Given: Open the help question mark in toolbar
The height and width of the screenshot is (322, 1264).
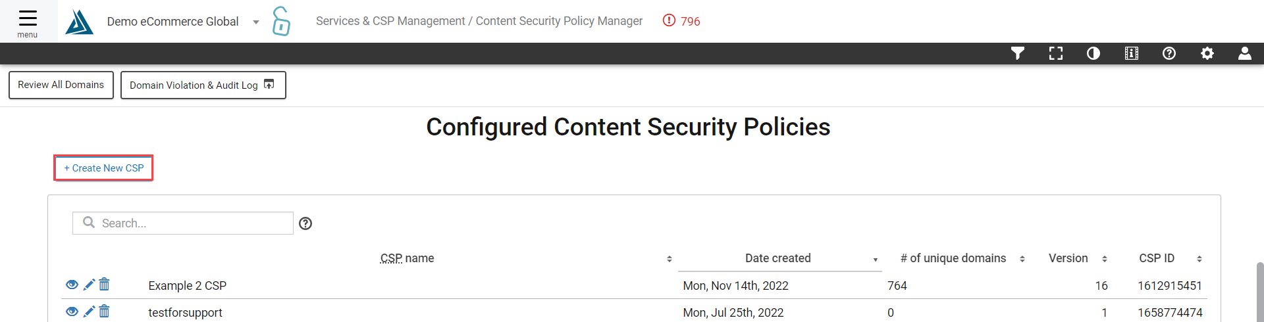Looking at the screenshot, I should point(1169,53).
